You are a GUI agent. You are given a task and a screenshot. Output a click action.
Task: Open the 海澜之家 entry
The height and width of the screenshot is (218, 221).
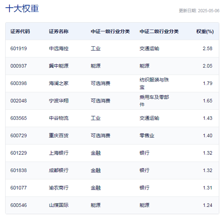59,83
